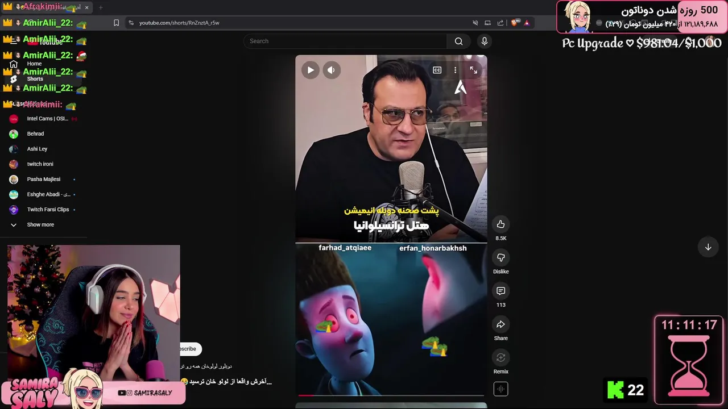
Task: Click the Dislike thumbs-down icon
Action: click(500, 257)
